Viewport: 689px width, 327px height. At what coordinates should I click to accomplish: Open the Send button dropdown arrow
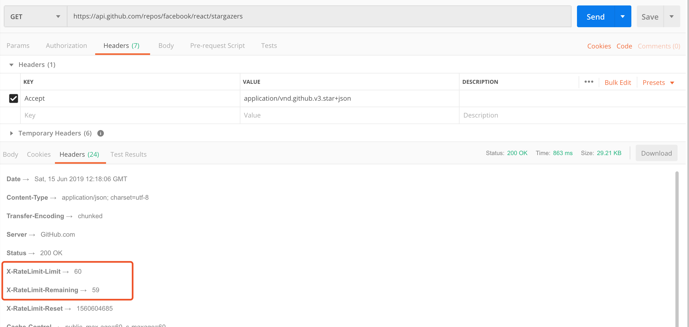click(x=623, y=16)
